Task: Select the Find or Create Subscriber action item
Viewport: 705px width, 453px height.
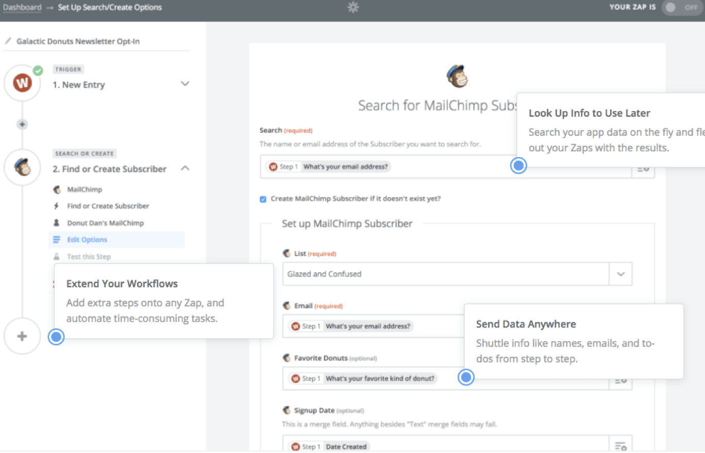Action: click(108, 206)
